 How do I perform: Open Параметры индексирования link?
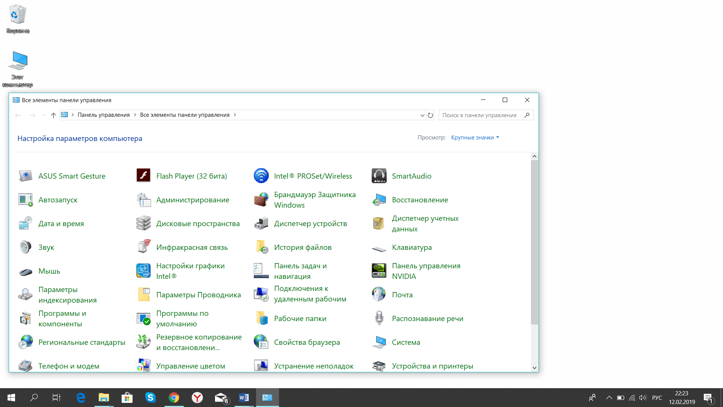point(67,295)
